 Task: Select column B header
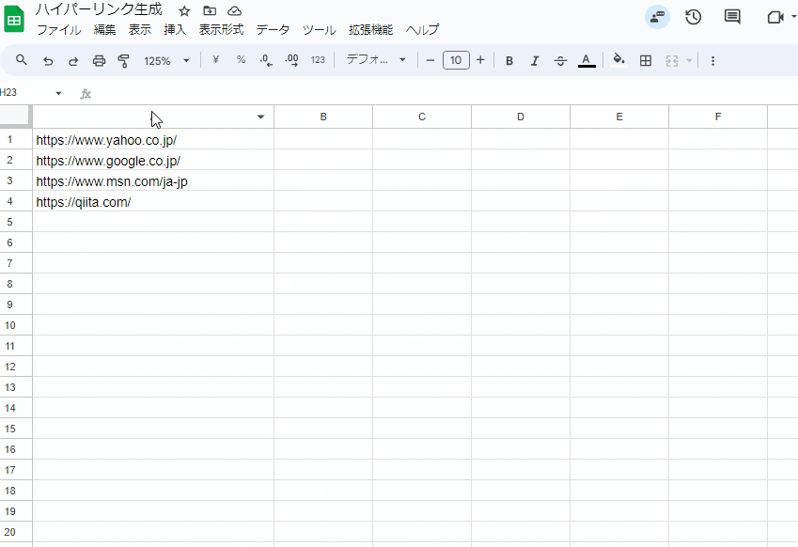coord(323,117)
